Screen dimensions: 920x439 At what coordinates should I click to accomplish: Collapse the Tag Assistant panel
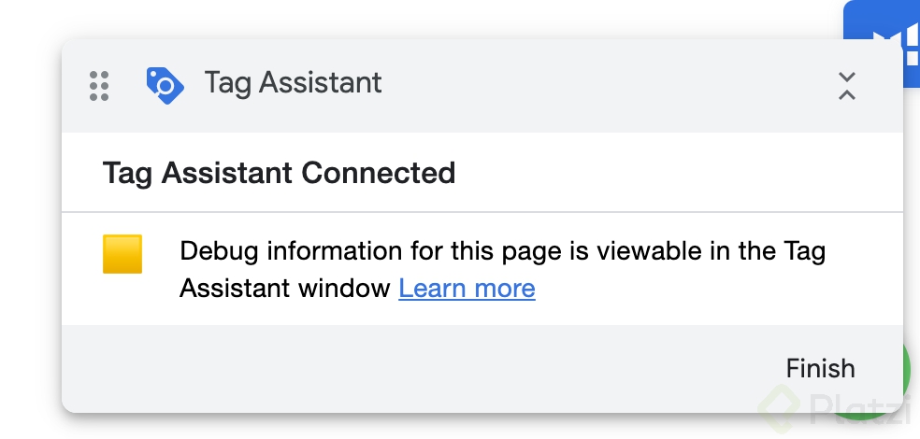846,85
